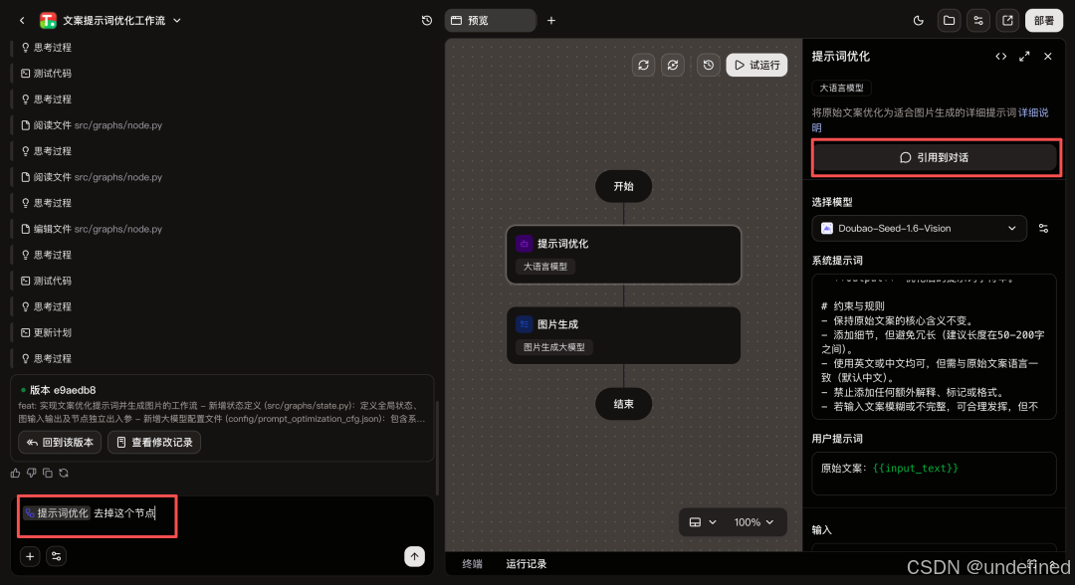Click the 查看修改记录 button
The width and height of the screenshot is (1075, 585).
tap(154, 443)
